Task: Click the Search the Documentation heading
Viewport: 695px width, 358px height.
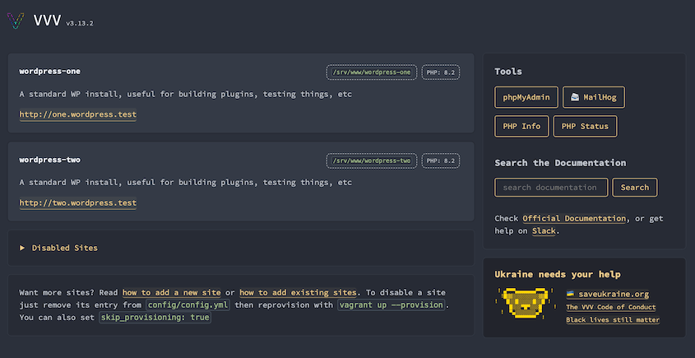Action: click(x=560, y=163)
